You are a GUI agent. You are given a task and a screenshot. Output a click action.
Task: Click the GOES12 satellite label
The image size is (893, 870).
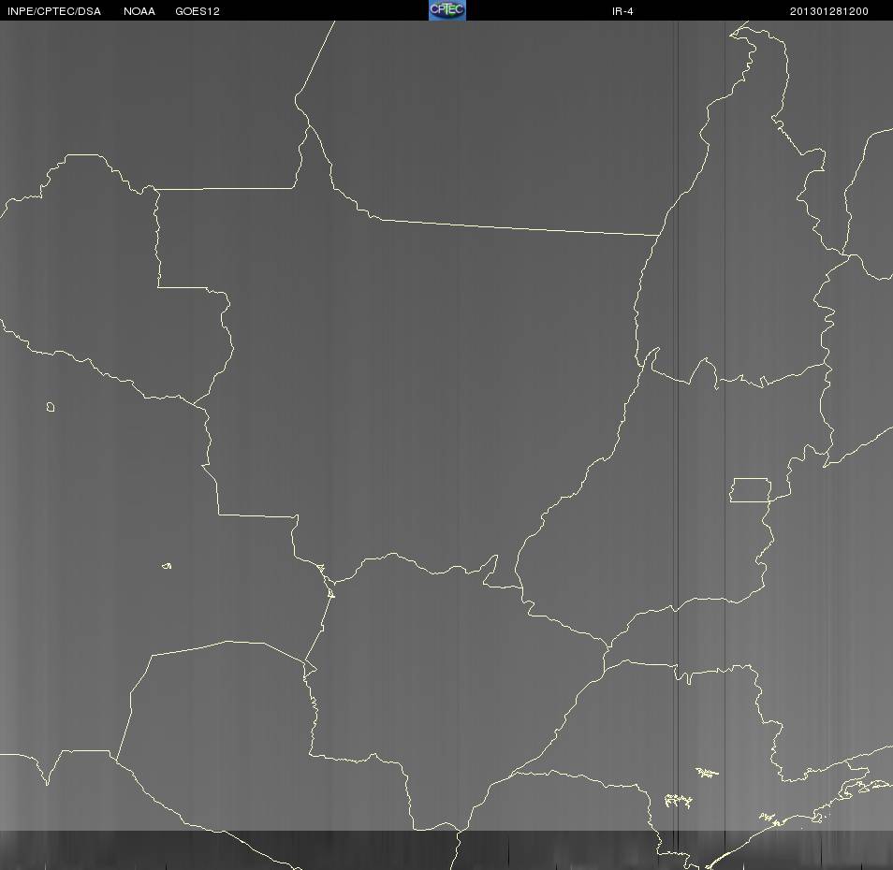click(198, 11)
